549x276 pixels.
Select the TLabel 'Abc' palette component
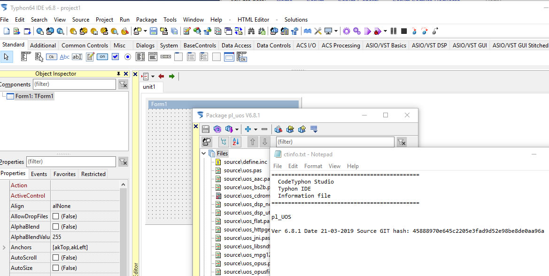click(x=64, y=57)
